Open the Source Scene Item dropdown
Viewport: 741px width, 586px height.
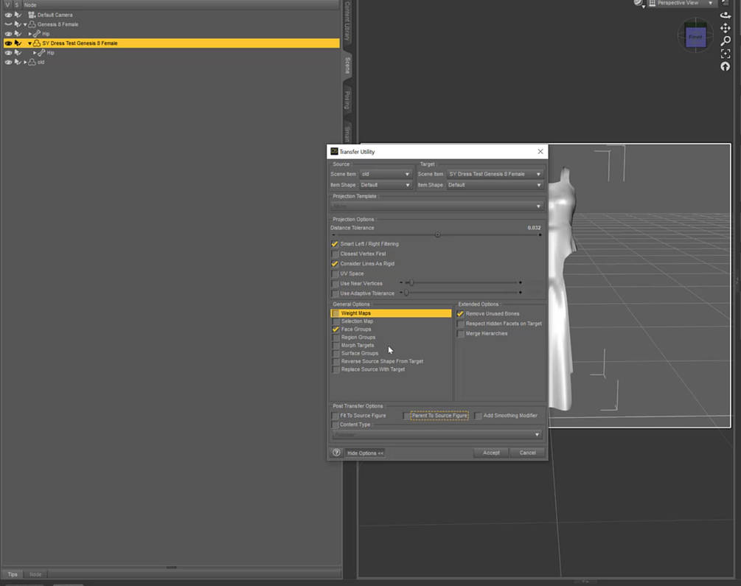386,175
